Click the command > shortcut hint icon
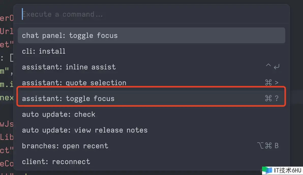303x175 pixels. coord(272,83)
